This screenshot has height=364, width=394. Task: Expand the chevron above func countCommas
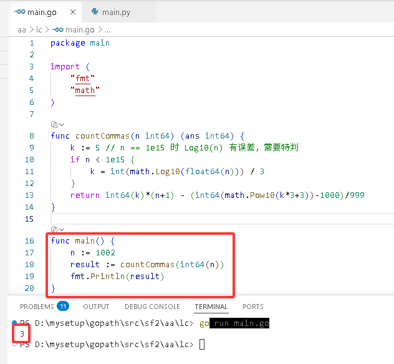pos(62,125)
